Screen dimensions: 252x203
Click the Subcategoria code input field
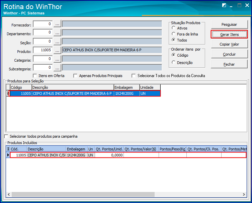click(x=43, y=68)
